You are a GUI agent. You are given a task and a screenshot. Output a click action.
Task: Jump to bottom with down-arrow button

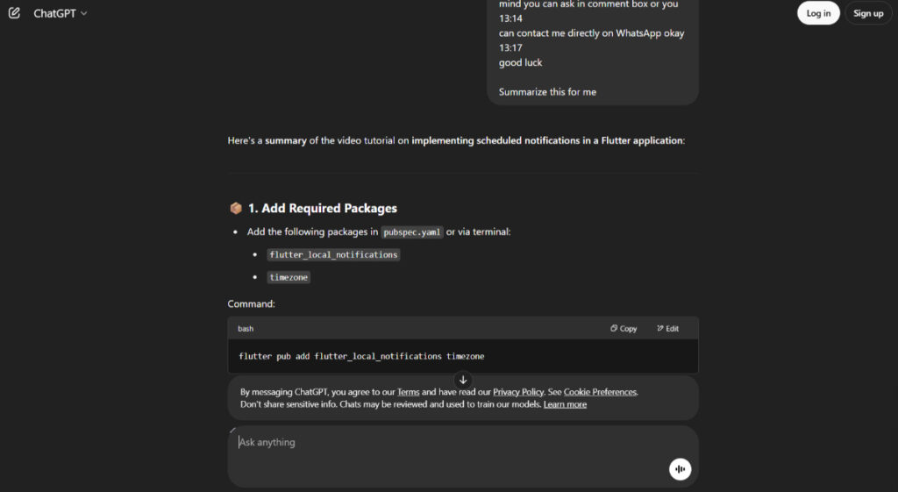coord(463,380)
